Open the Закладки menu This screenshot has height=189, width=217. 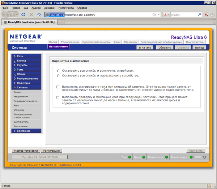(50, 8)
